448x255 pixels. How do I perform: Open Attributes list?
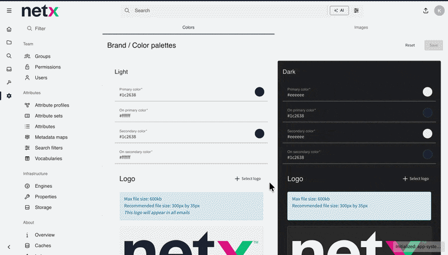coord(45,126)
